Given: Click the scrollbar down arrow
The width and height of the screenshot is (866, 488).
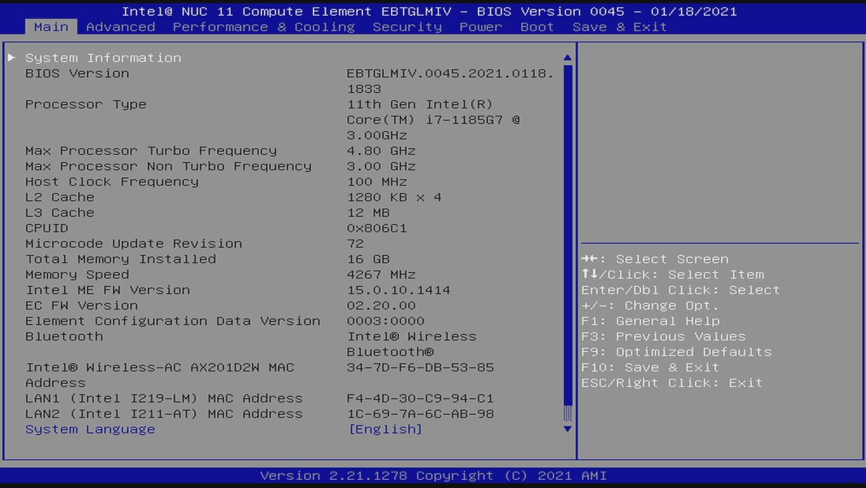Looking at the screenshot, I should pyautogui.click(x=567, y=429).
